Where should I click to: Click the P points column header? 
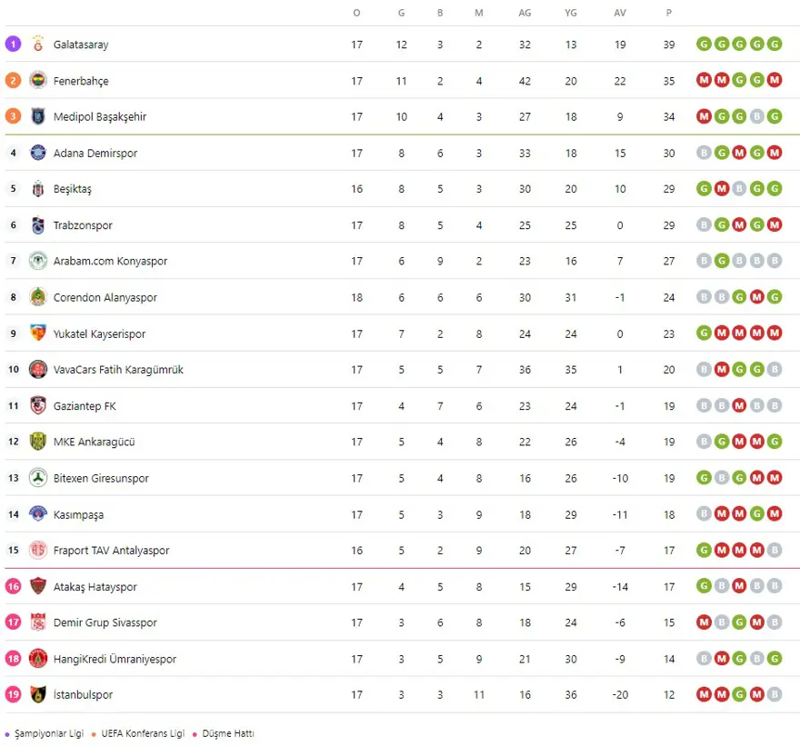(x=669, y=13)
